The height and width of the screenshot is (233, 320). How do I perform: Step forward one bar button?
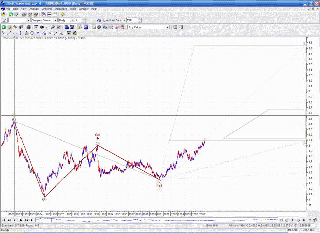pos(20,220)
